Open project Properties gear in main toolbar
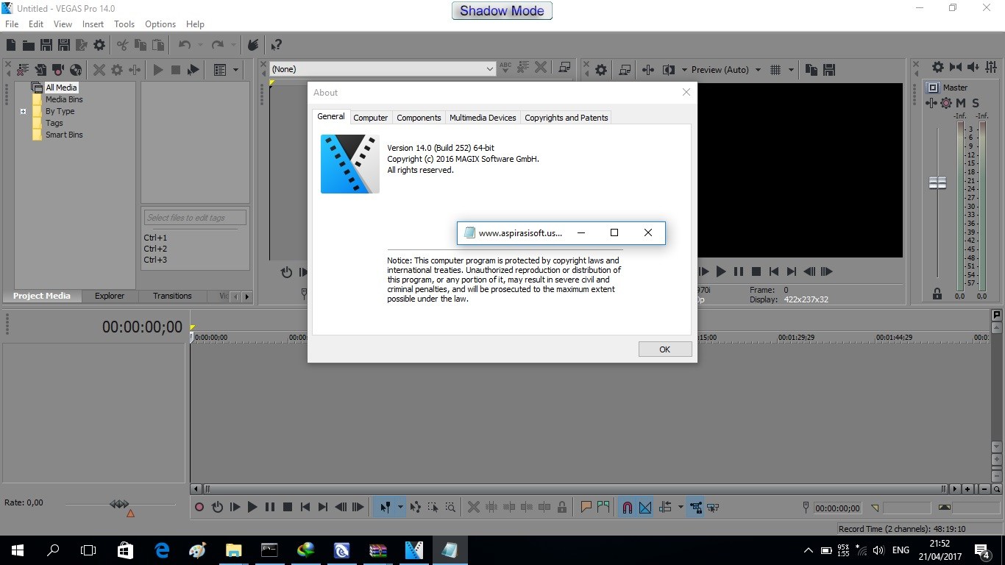This screenshot has height=565, width=1005. point(99,45)
